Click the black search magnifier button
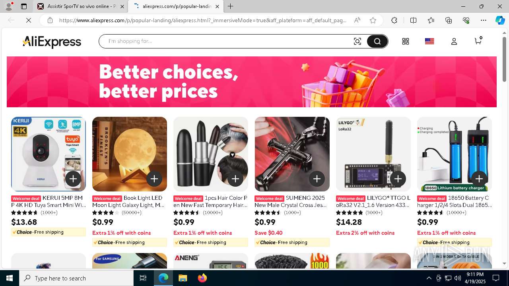This screenshot has width=509, height=286. point(377,41)
